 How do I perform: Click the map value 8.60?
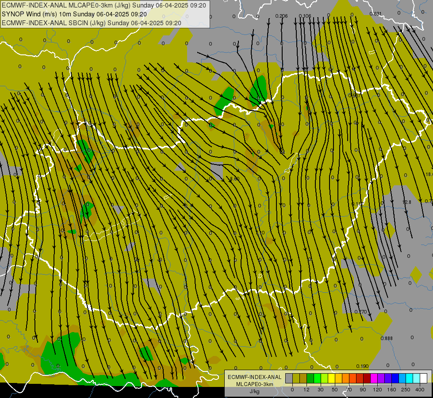tap(235, 179)
